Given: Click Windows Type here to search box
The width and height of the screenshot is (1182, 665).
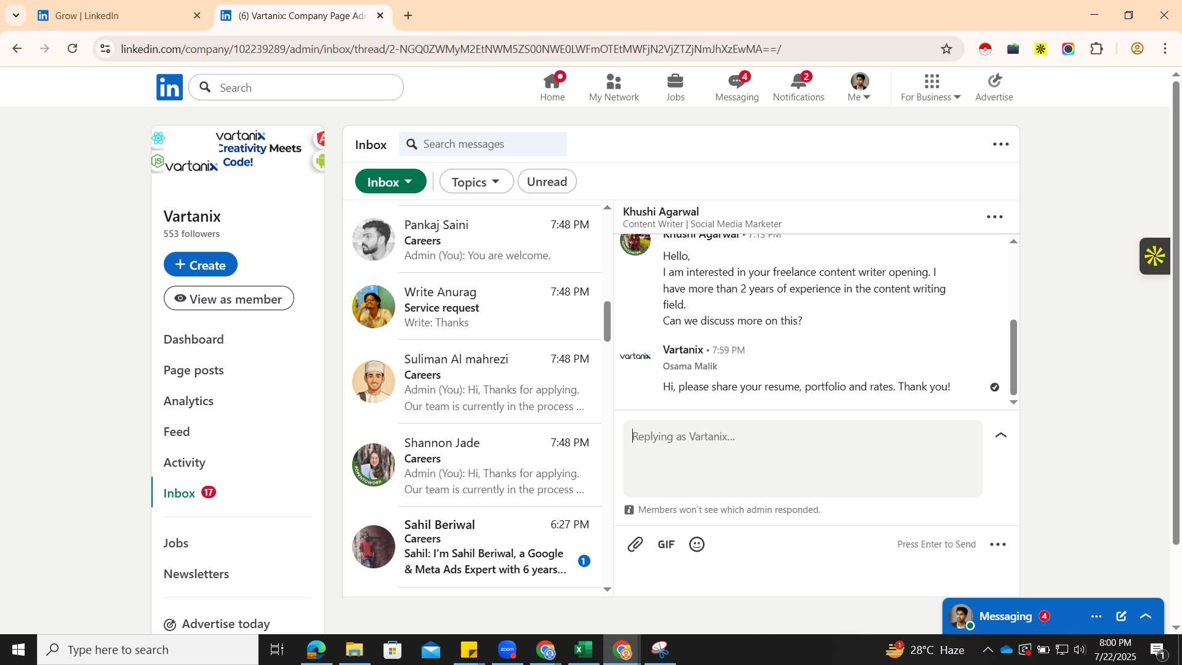Looking at the screenshot, I should [x=148, y=650].
